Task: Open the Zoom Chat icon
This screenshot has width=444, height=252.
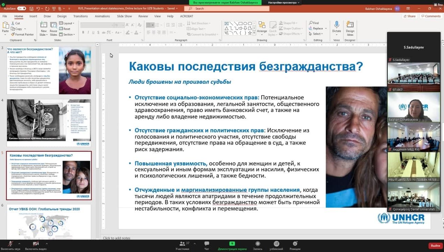Action: coord(207,244)
